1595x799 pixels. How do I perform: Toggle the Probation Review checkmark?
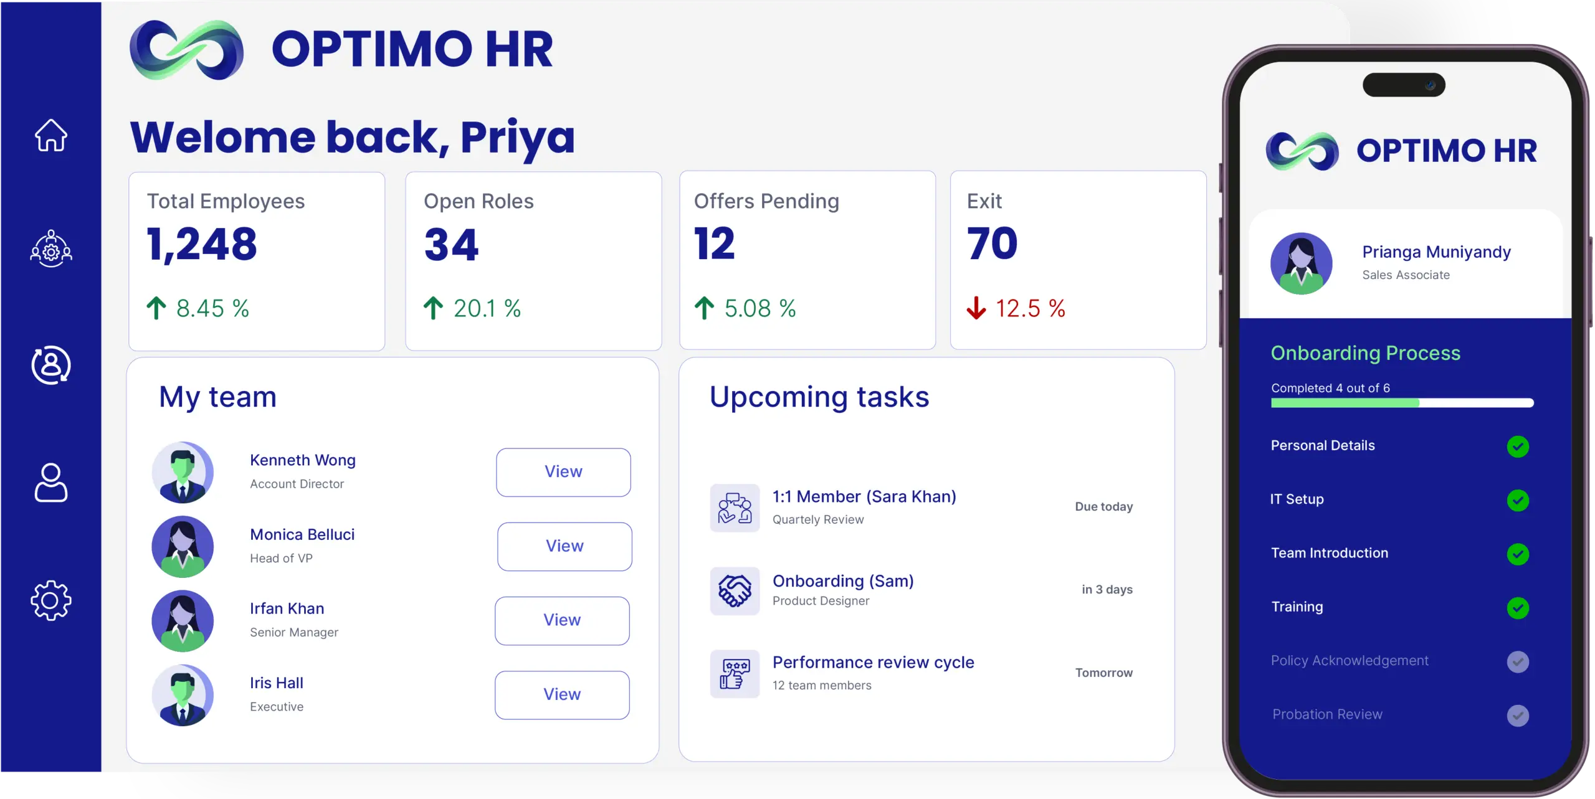1517,715
